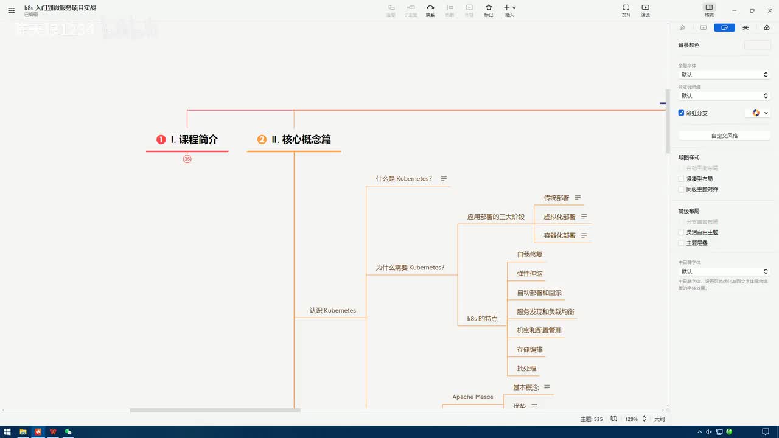779x438 pixels.
Task: Select the 机密和配置管理 topic
Action: click(x=539, y=330)
